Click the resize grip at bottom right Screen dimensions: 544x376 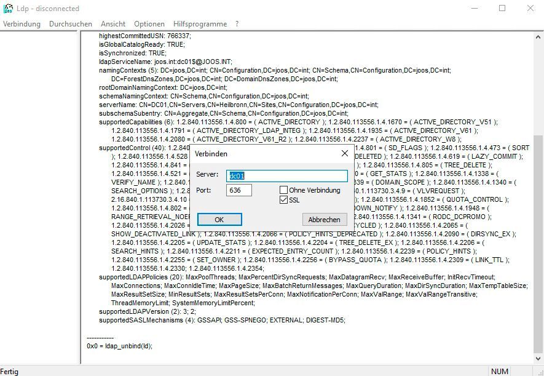point(540,372)
